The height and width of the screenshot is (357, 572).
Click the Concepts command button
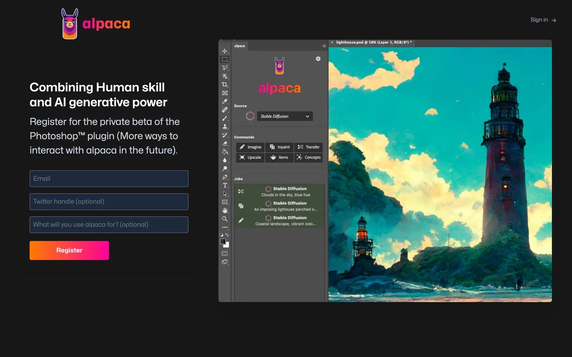tap(308, 157)
